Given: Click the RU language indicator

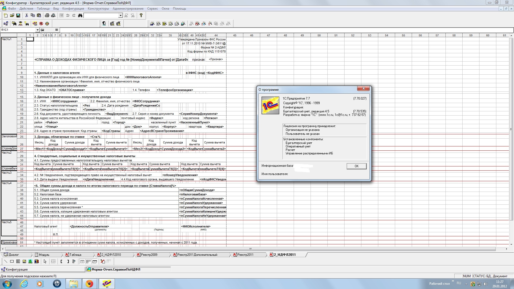Looking at the screenshot, I should (x=459, y=283).
